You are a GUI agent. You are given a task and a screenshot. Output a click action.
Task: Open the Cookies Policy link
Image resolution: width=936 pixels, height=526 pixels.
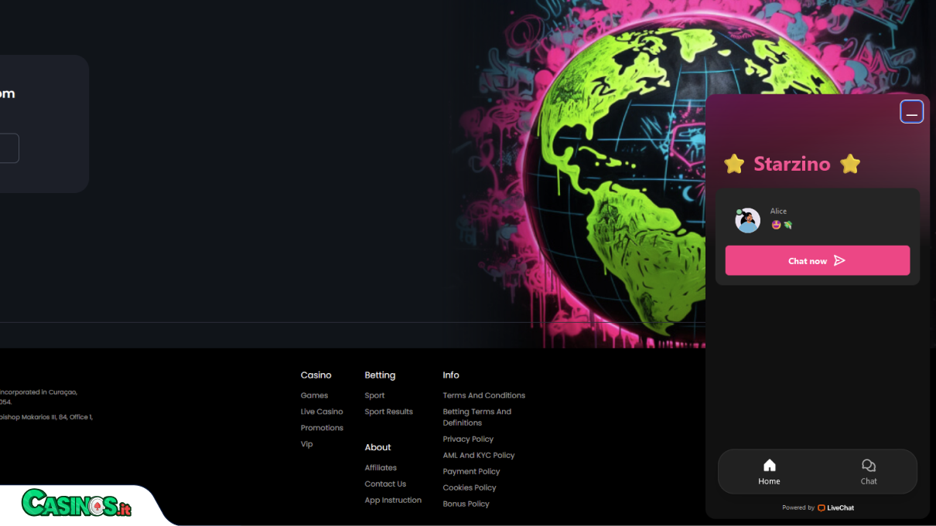pos(470,488)
